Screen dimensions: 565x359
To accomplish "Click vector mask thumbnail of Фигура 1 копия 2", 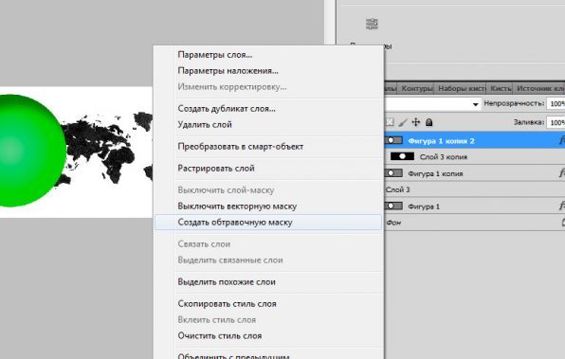I will tap(393, 140).
